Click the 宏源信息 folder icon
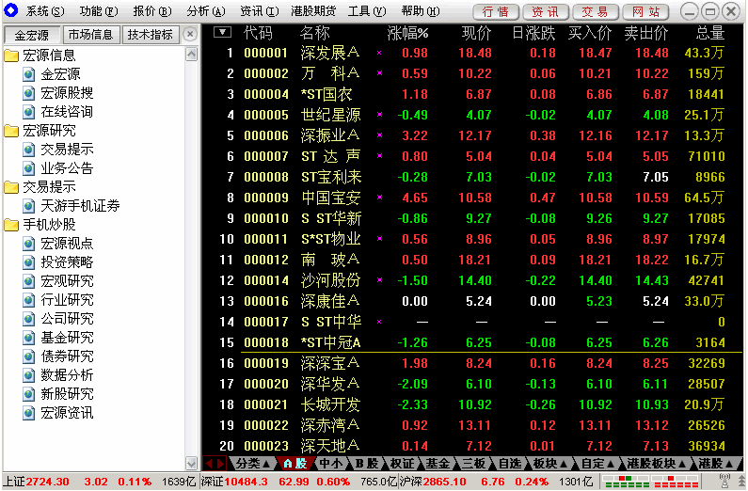Screen dimensions: 748x491 click(x=11, y=55)
